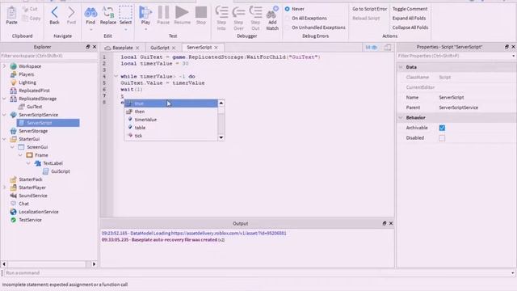Select Lighting in Explorer
This screenshot has height=291, width=517.
(27, 82)
